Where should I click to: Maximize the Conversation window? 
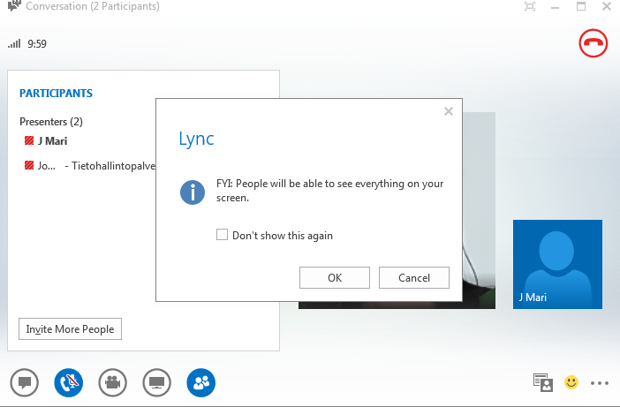pyautogui.click(x=581, y=6)
